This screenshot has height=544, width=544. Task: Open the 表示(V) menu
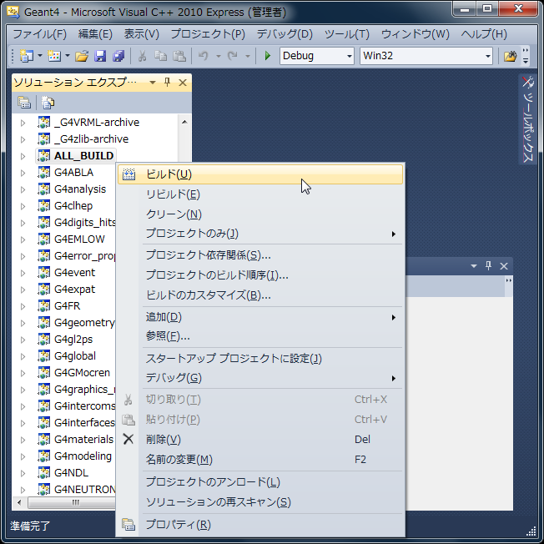(142, 34)
